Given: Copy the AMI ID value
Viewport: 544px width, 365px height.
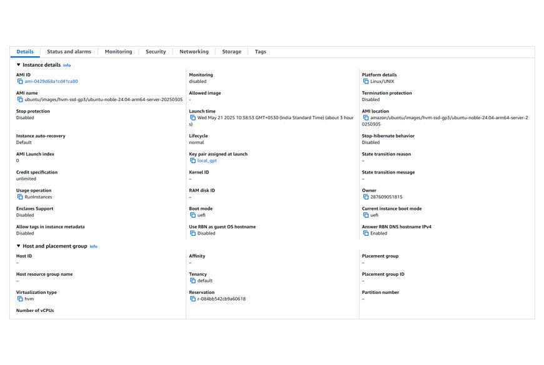Looking at the screenshot, I should [x=20, y=82].
